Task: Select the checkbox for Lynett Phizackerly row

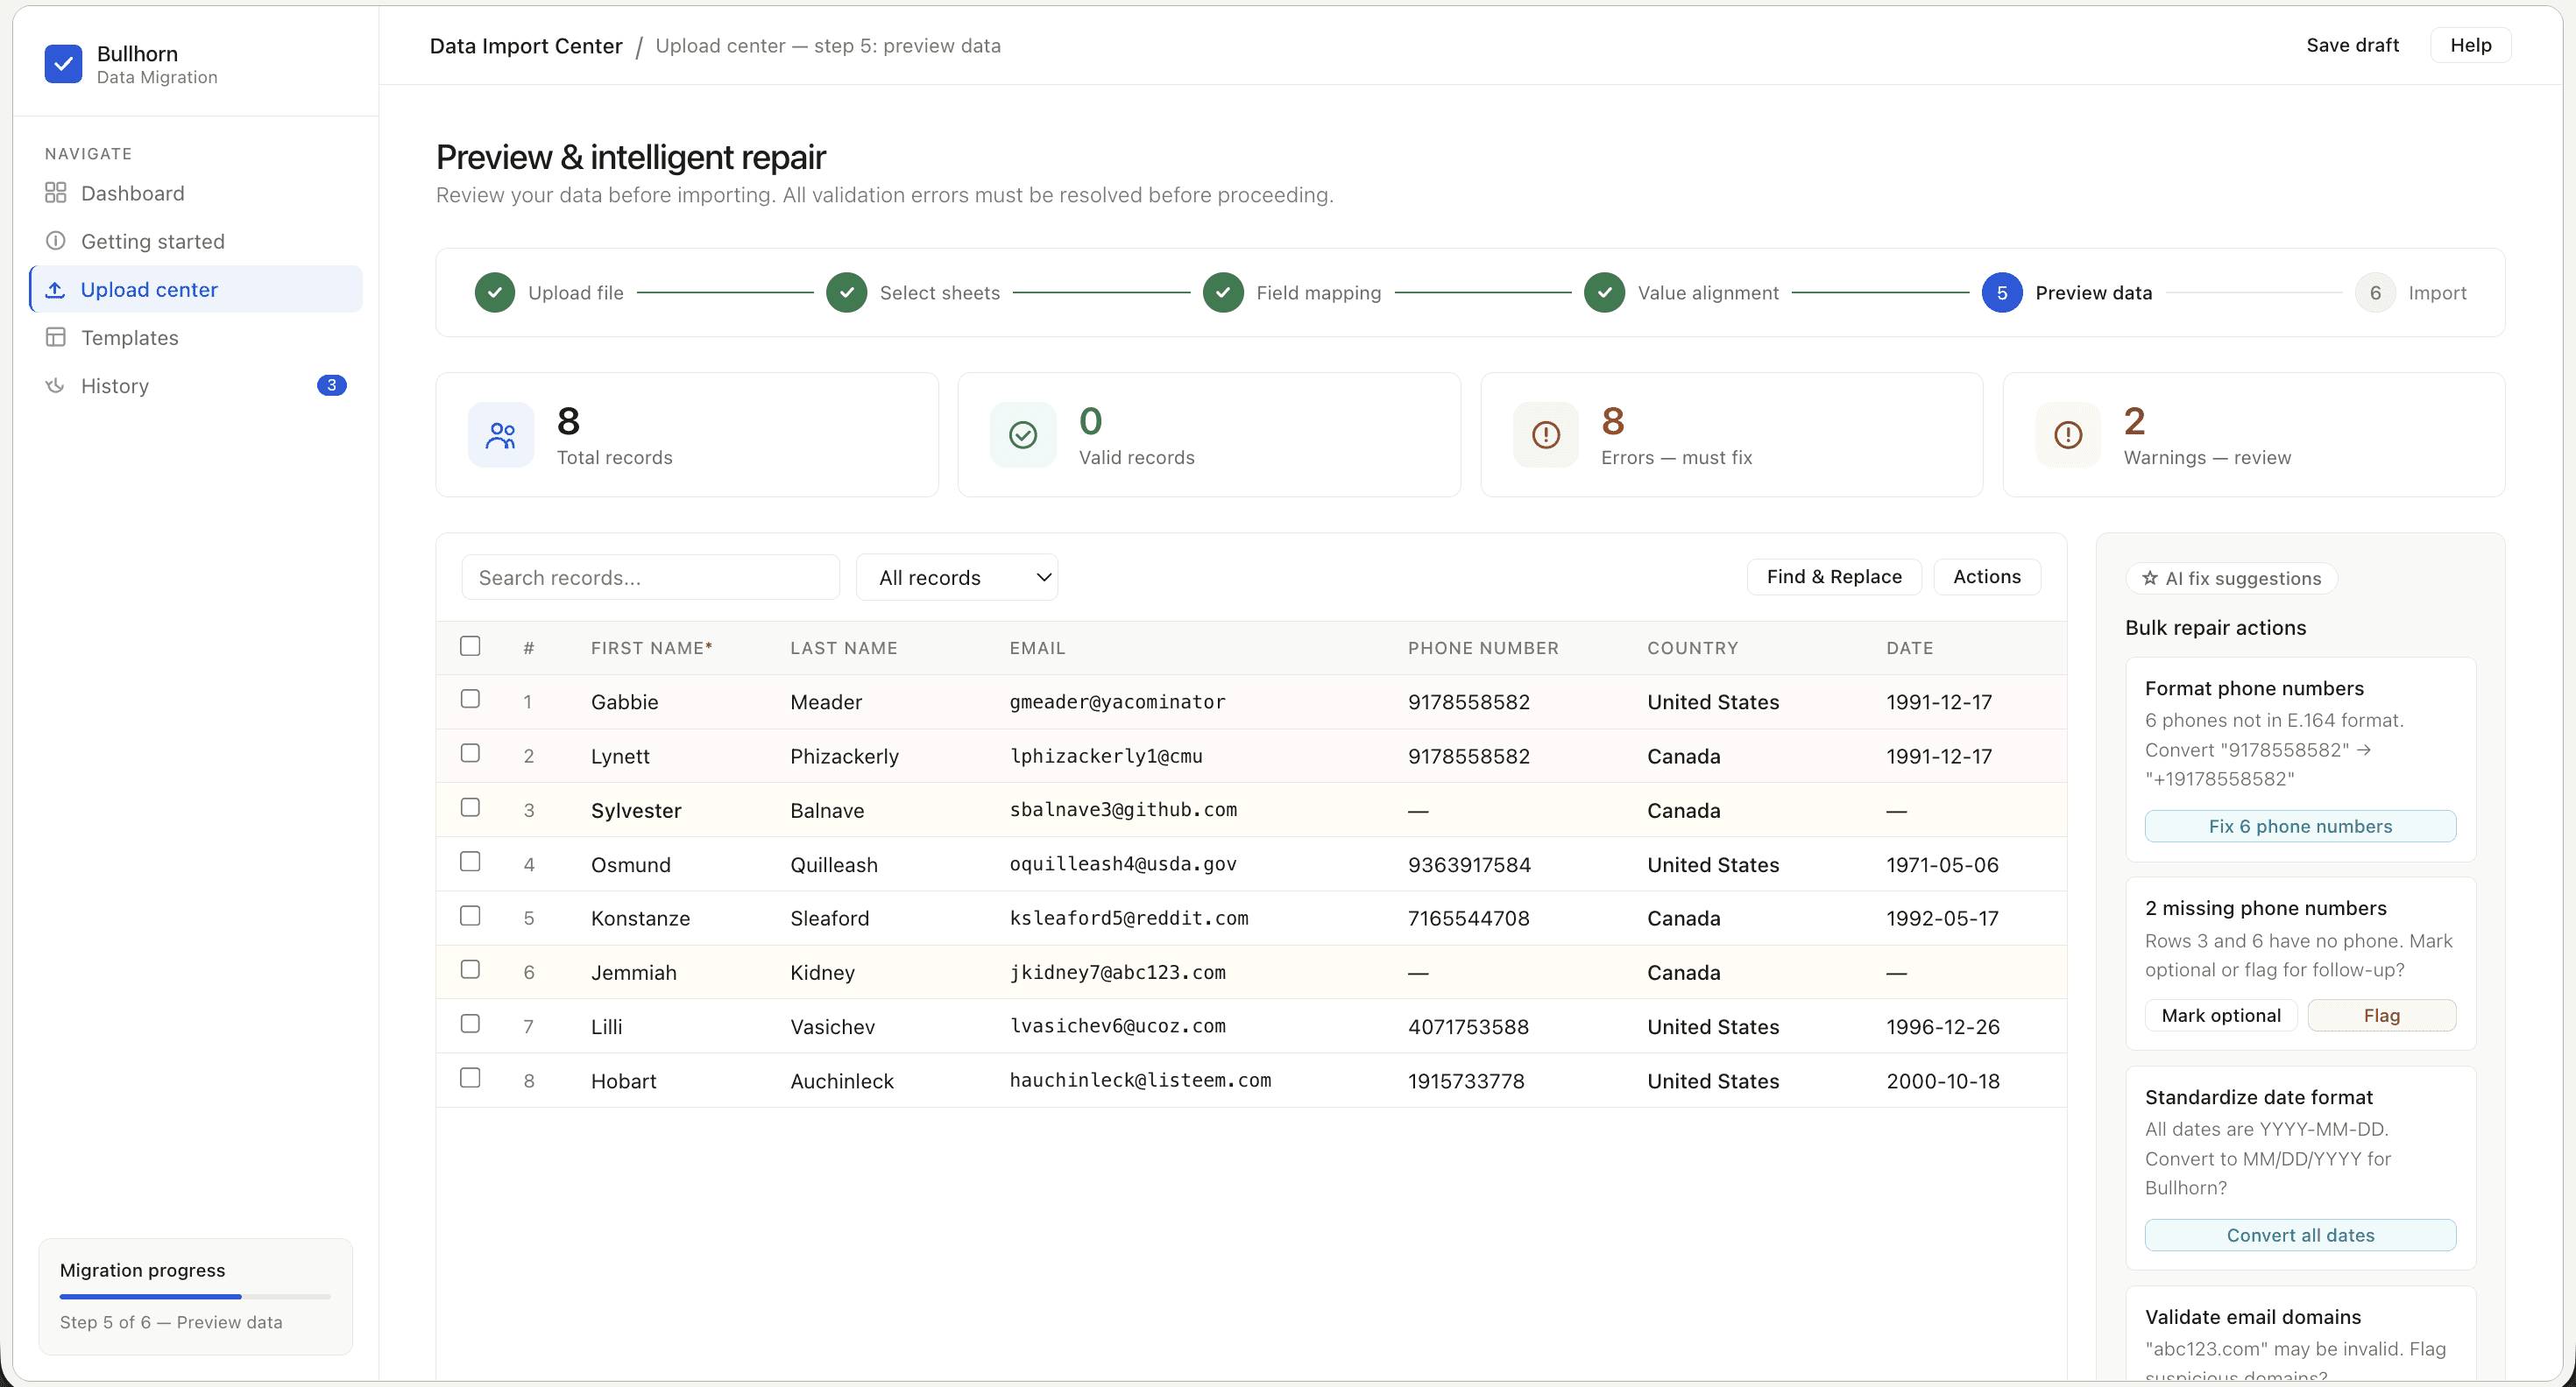Action: click(470, 753)
